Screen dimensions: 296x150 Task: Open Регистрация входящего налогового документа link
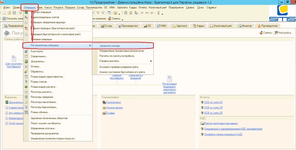[x=169, y=88]
